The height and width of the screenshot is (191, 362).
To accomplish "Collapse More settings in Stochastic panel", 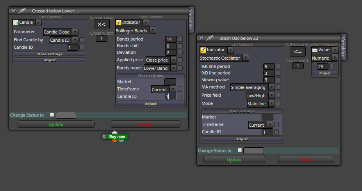I will (x=242, y=111).
